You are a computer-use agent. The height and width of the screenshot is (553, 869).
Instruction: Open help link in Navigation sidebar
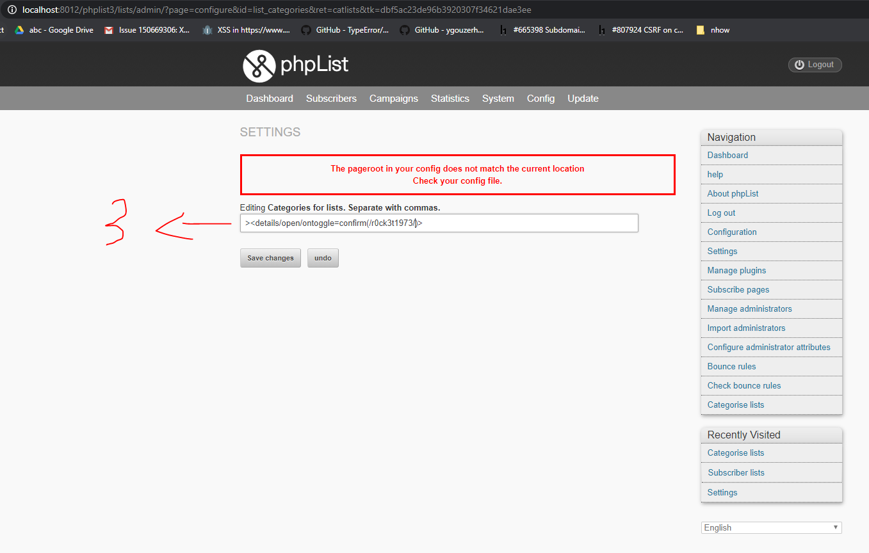[x=715, y=174]
